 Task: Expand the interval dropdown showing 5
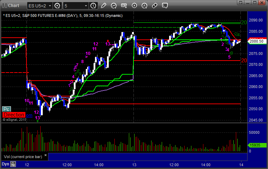point(86,6)
